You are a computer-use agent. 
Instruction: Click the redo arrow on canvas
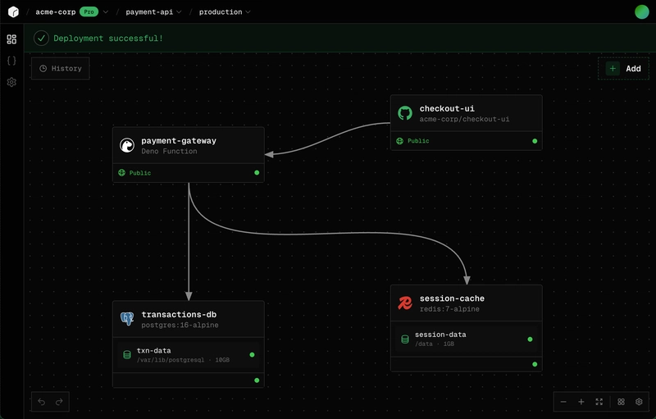point(58,402)
